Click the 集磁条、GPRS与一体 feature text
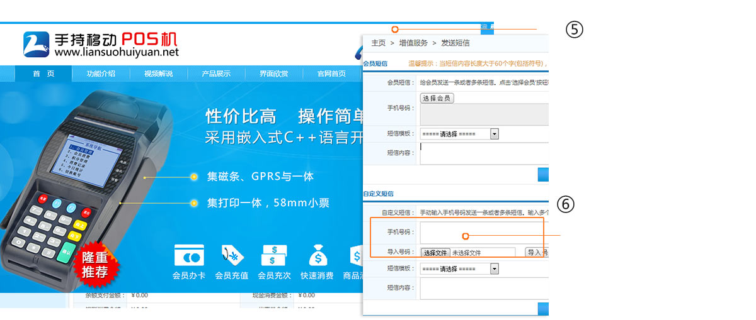 (x=260, y=177)
